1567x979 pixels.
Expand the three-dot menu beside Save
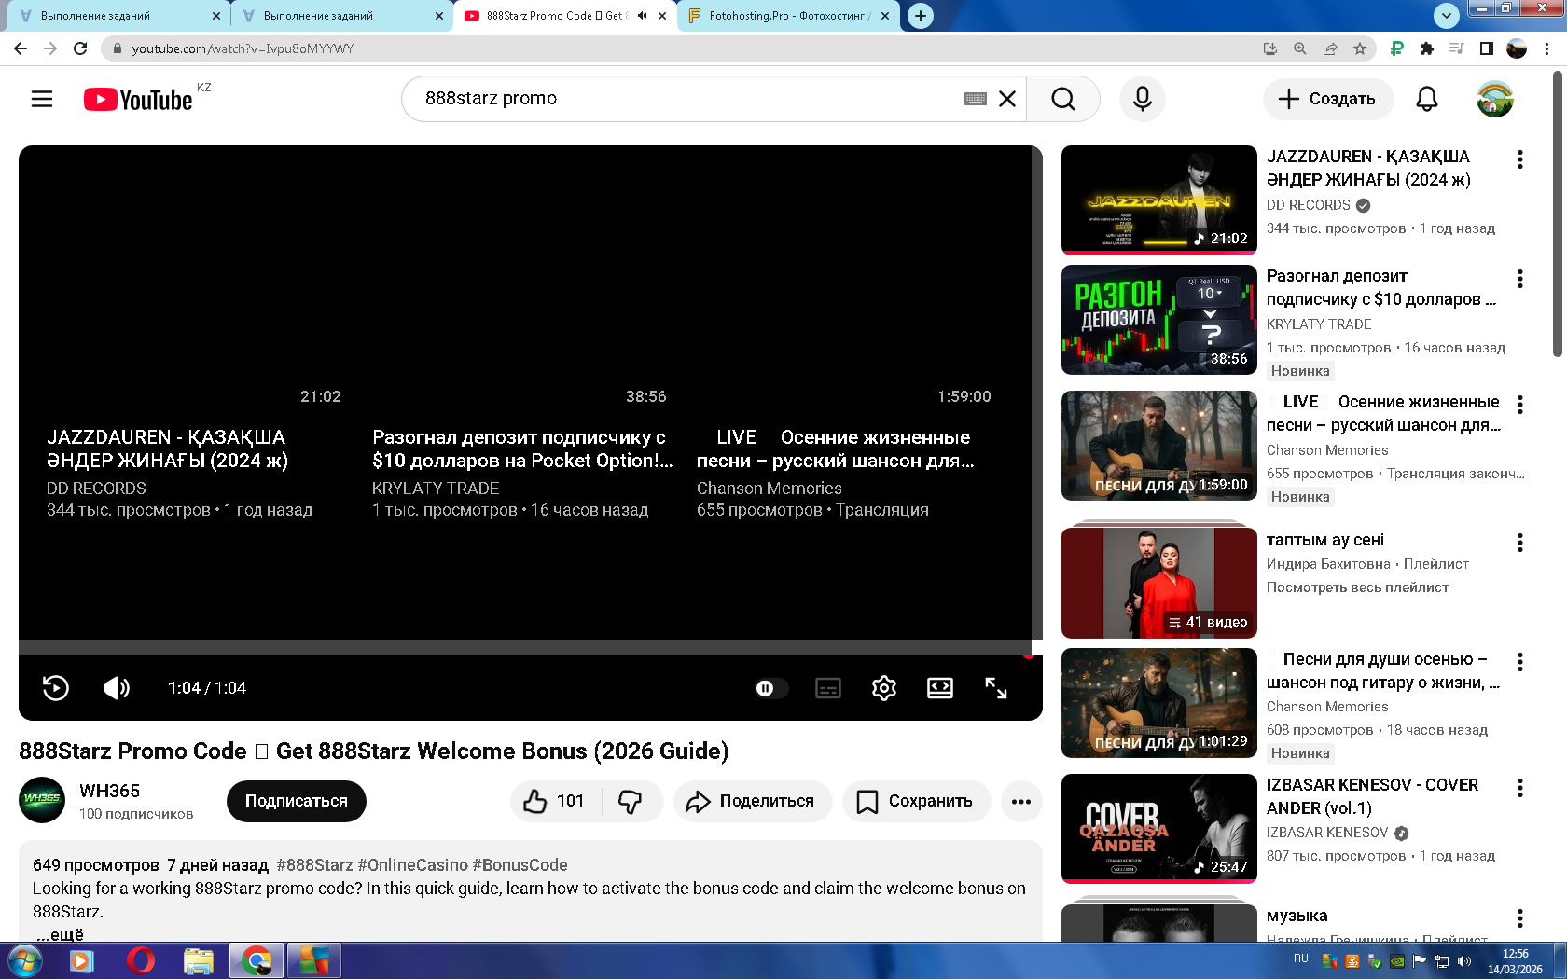1021,801
